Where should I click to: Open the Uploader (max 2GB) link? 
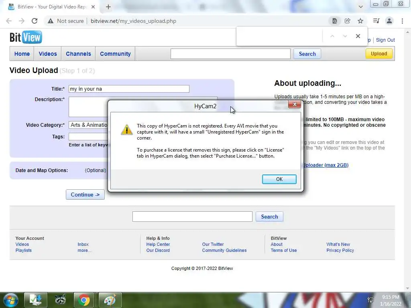(x=326, y=165)
